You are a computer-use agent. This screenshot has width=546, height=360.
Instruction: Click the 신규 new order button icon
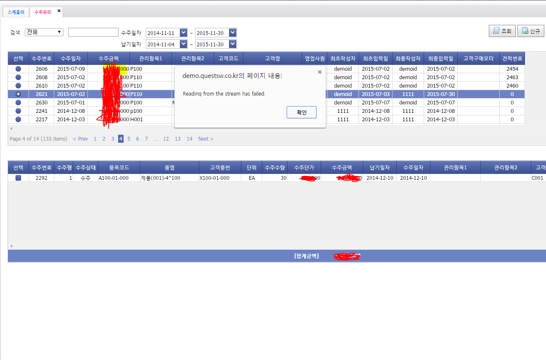coord(525,31)
